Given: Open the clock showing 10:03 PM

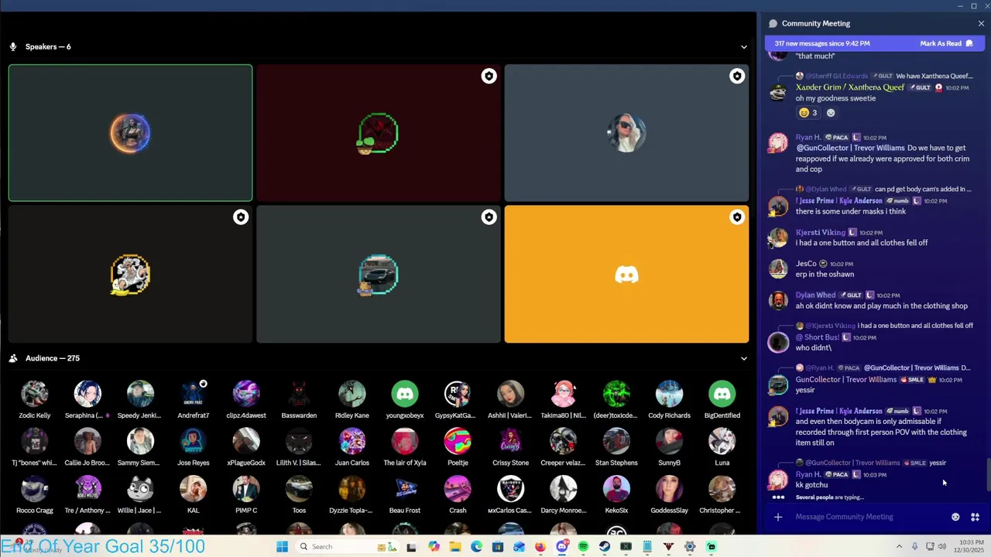Looking at the screenshot, I should (x=971, y=546).
